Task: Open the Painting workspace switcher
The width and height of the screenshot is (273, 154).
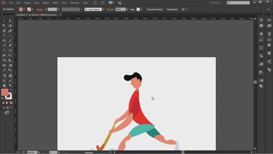Action: (x=216, y=3)
